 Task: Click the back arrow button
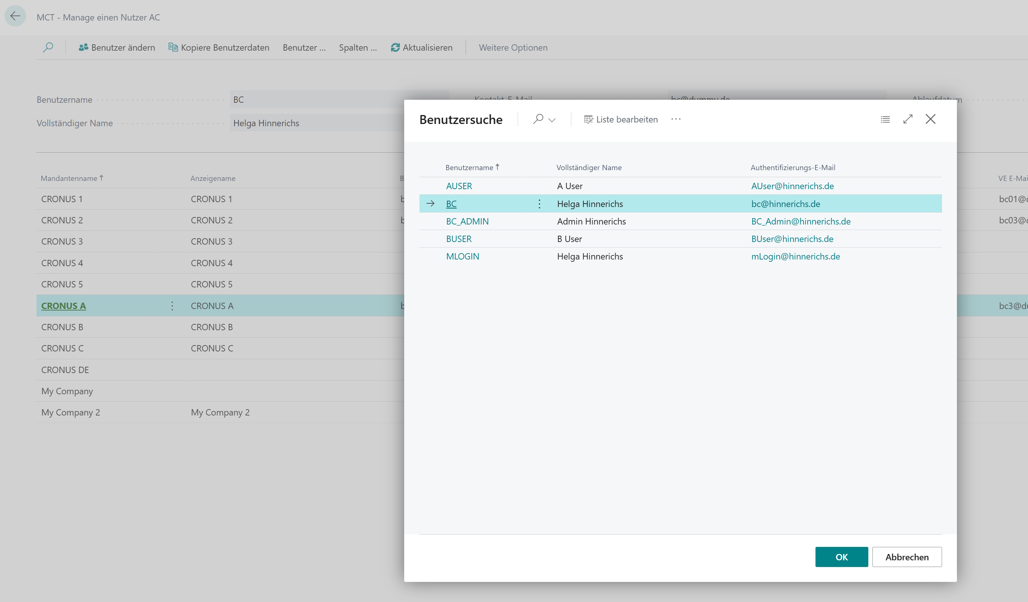point(16,16)
